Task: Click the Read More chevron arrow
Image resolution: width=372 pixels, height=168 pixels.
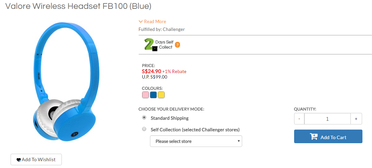Action: click(x=141, y=21)
